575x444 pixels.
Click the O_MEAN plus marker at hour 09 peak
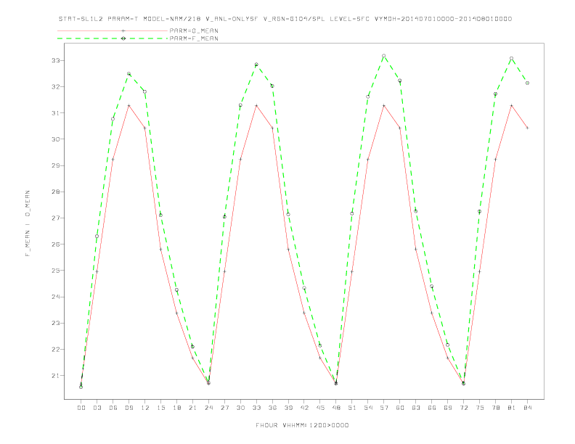pyautogui.click(x=129, y=105)
